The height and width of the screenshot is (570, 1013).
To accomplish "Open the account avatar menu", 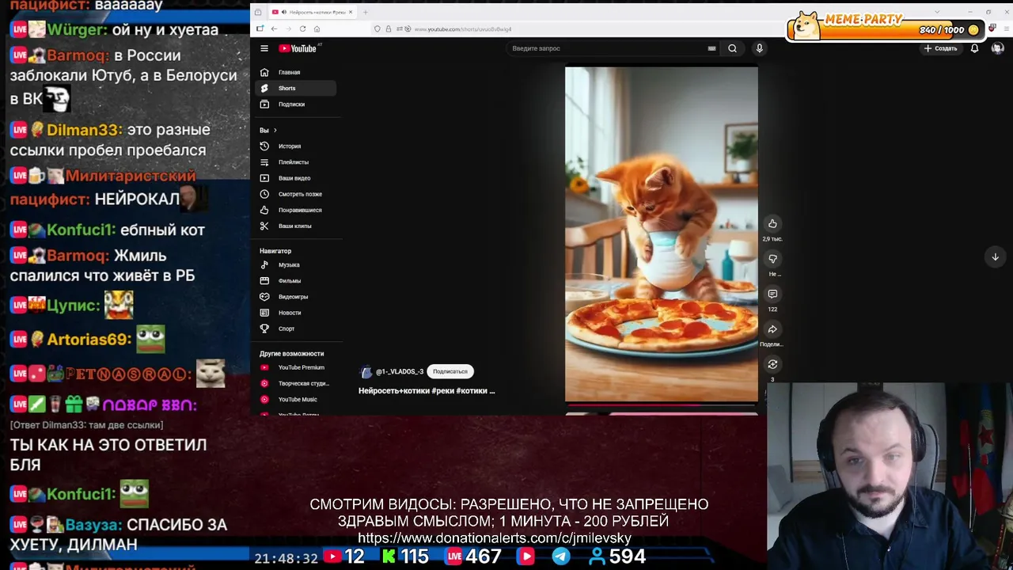I will [997, 48].
